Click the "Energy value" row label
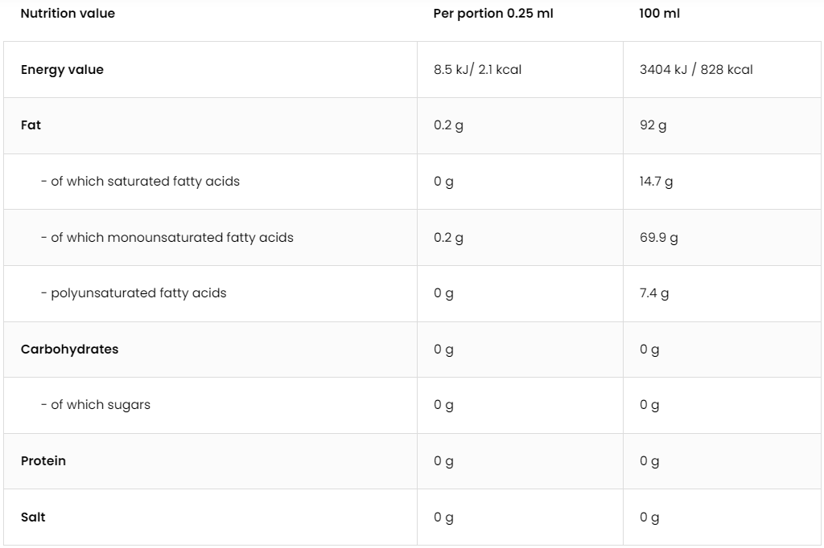This screenshot has height=548, width=824. coord(62,70)
